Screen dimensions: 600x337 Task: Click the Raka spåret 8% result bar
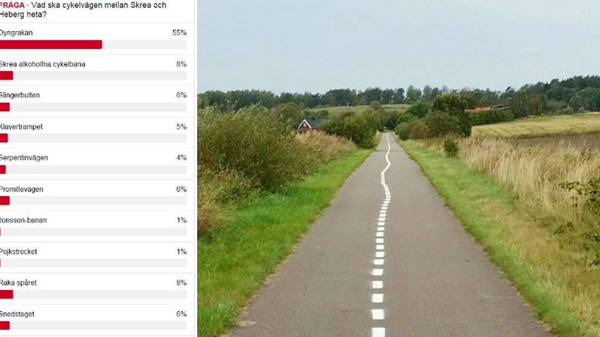coord(93,294)
